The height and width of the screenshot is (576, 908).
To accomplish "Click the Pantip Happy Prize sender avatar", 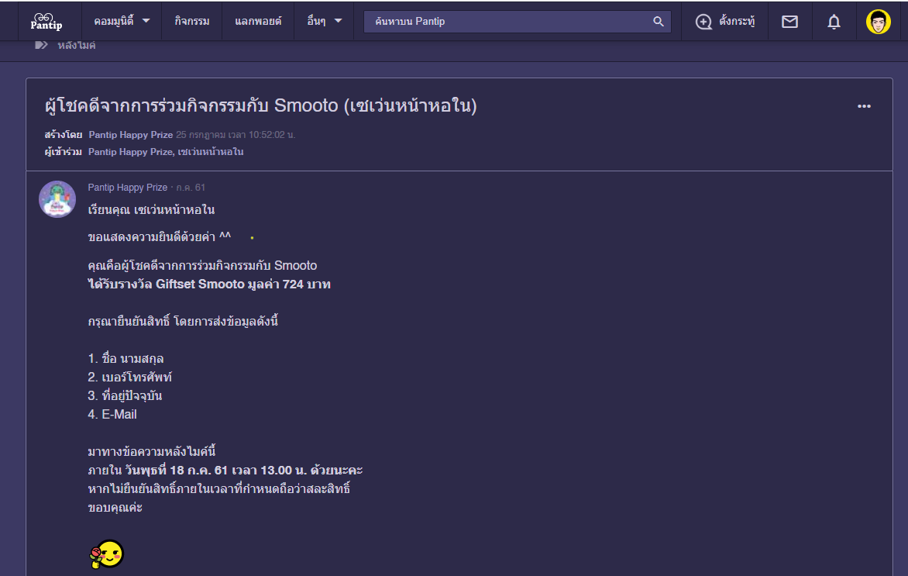I will pos(57,199).
